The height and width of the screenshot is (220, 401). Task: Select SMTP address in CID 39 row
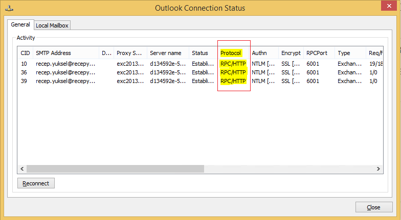click(65, 81)
